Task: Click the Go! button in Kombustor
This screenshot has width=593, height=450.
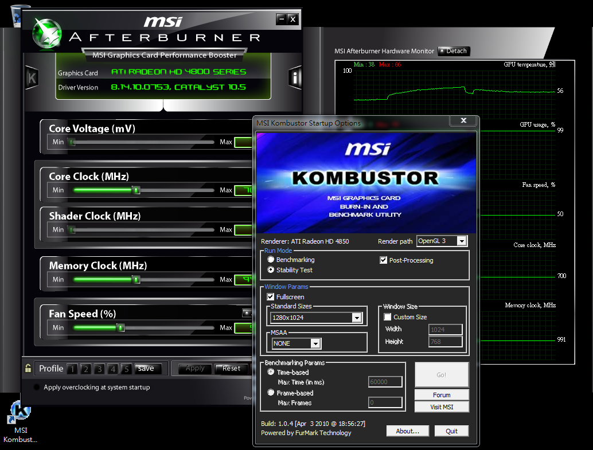Action: 442,375
